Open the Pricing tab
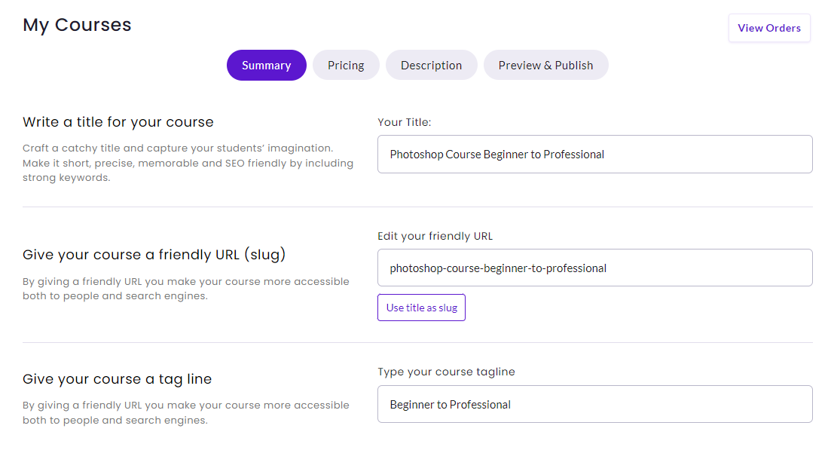834x450 pixels. [346, 66]
